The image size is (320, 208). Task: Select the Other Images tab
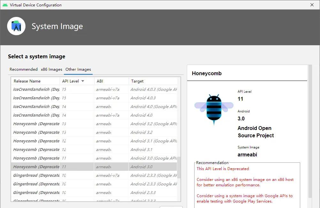[x=78, y=69]
